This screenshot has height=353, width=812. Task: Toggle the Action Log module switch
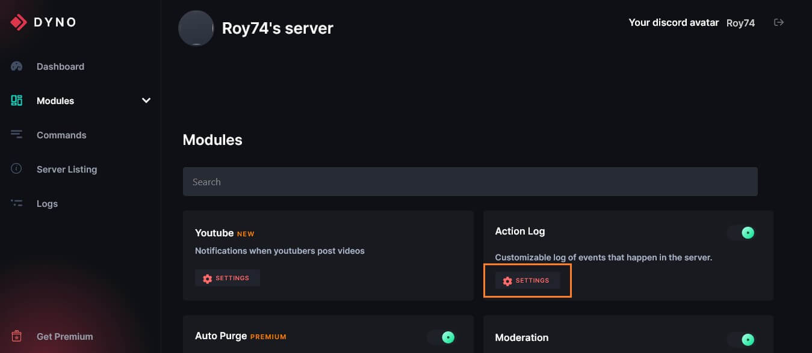pyautogui.click(x=741, y=233)
